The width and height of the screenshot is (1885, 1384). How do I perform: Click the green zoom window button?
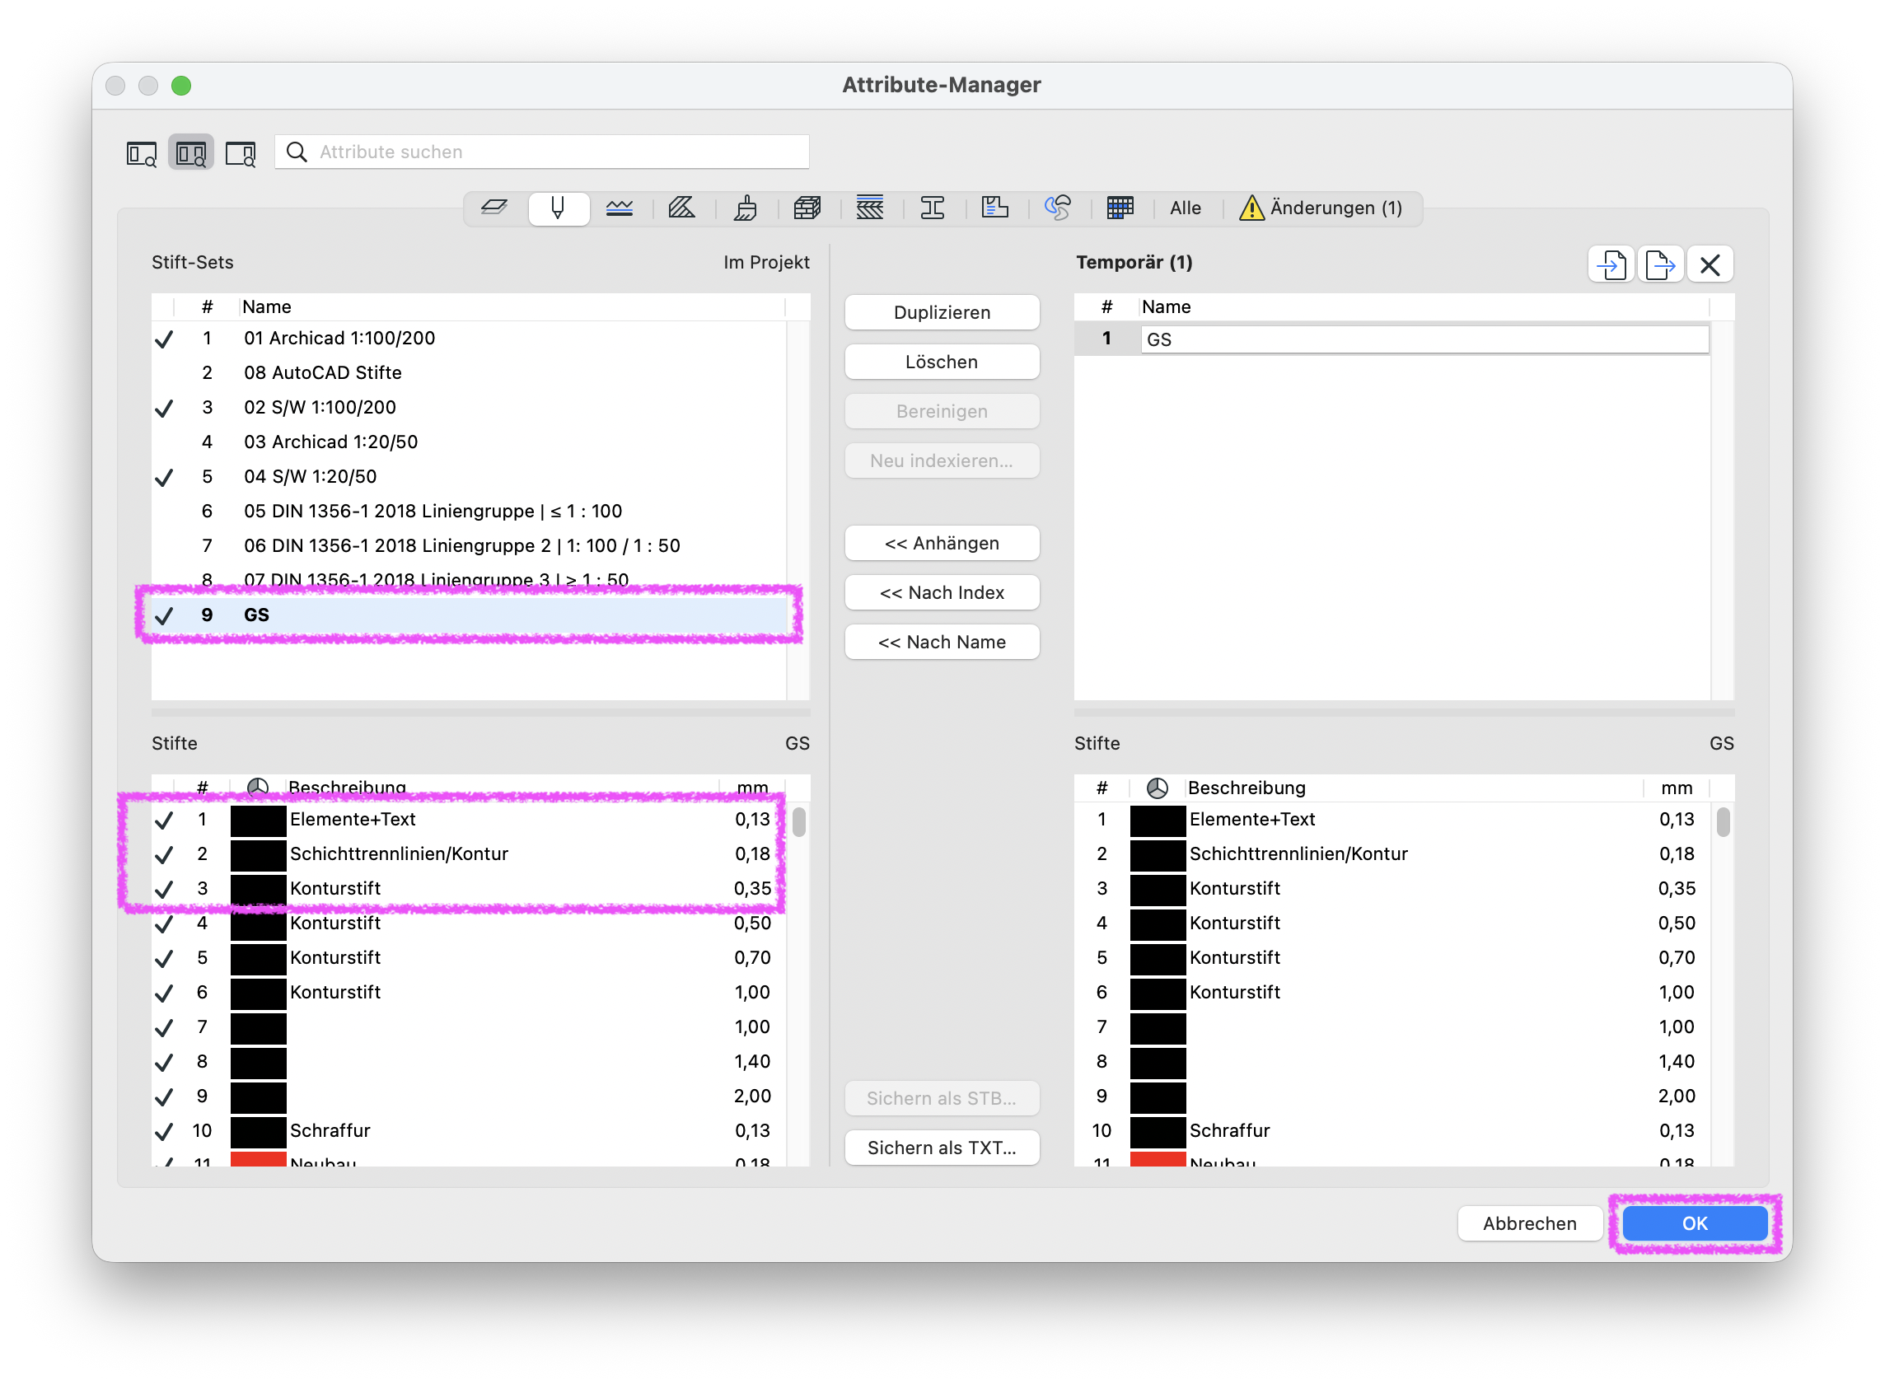pos(181,86)
